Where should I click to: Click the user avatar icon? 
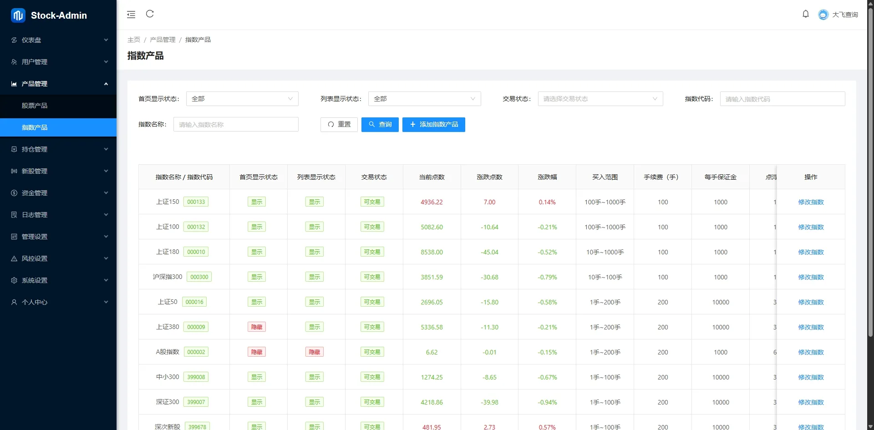(823, 15)
